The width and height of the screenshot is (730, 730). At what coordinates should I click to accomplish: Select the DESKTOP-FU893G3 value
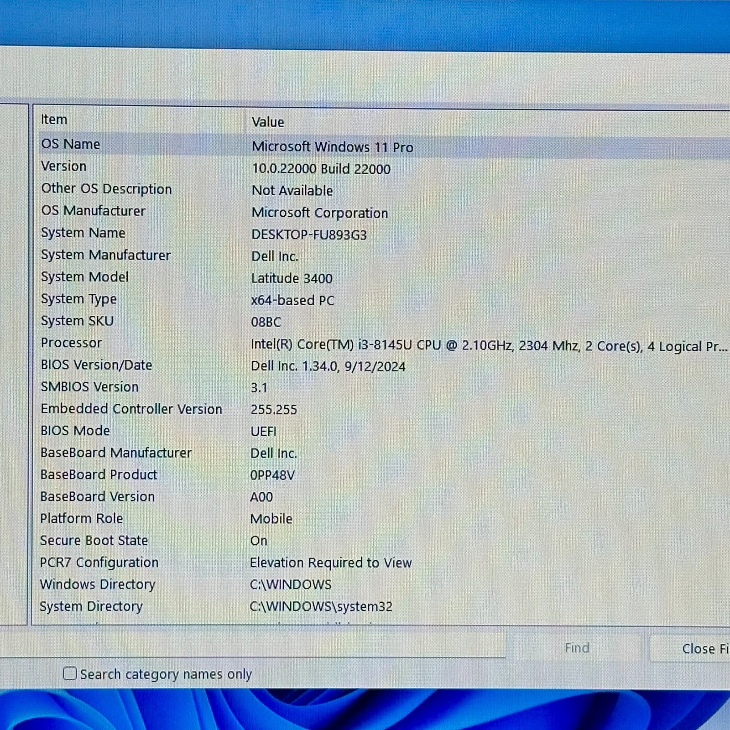[x=309, y=235]
